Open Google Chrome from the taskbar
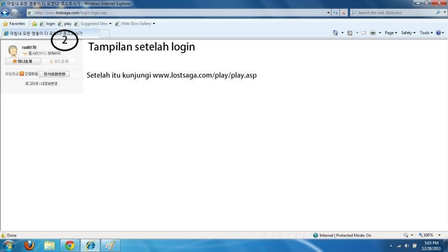Screen dimensions: 448x252 (70, 245)
